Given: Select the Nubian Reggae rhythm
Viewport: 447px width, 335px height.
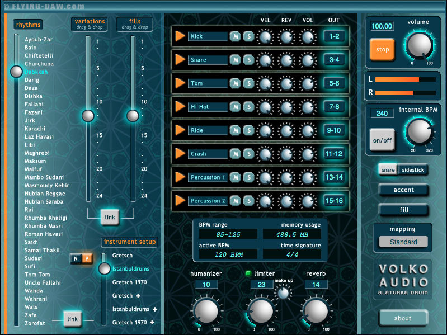Looking at the screenshot, I should (x=45, y=194).
